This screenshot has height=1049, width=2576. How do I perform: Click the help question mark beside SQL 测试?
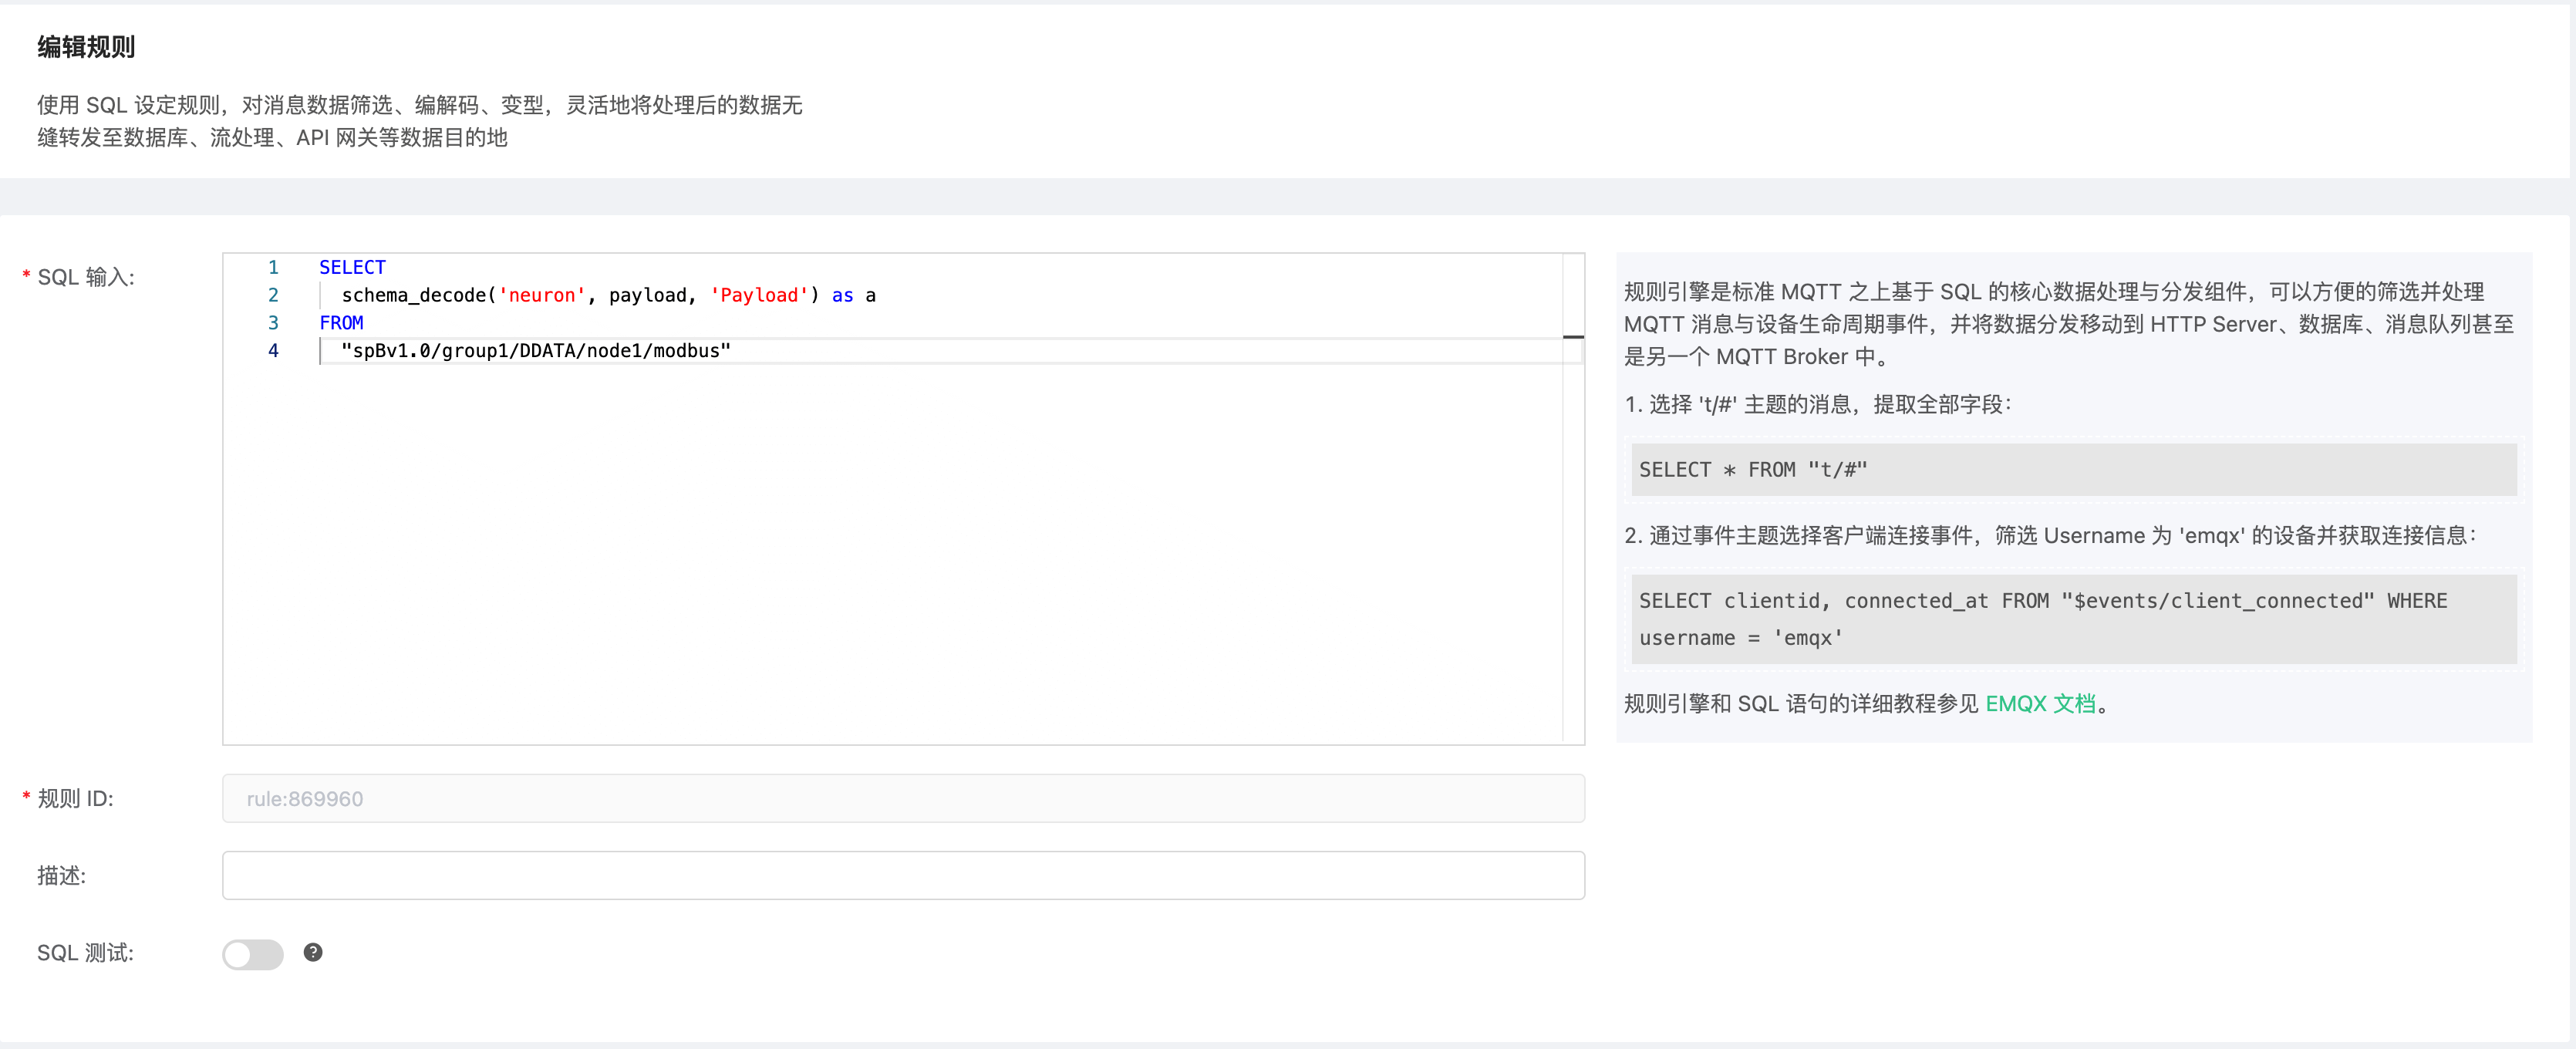(313, 952)
